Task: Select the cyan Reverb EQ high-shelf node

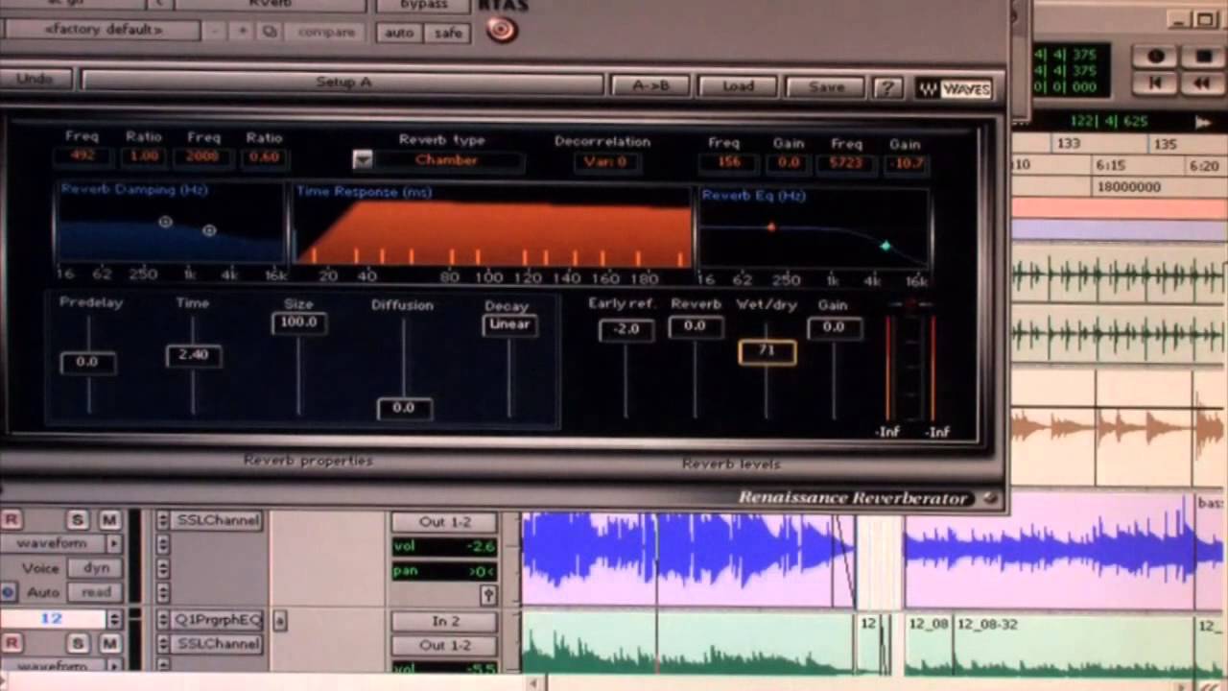Action: [886, 247]
